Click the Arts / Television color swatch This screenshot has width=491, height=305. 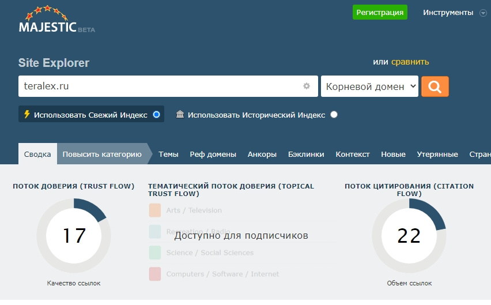point(155,210)
